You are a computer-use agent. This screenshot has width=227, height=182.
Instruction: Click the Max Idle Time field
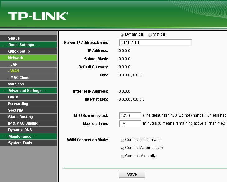point(130,124)
